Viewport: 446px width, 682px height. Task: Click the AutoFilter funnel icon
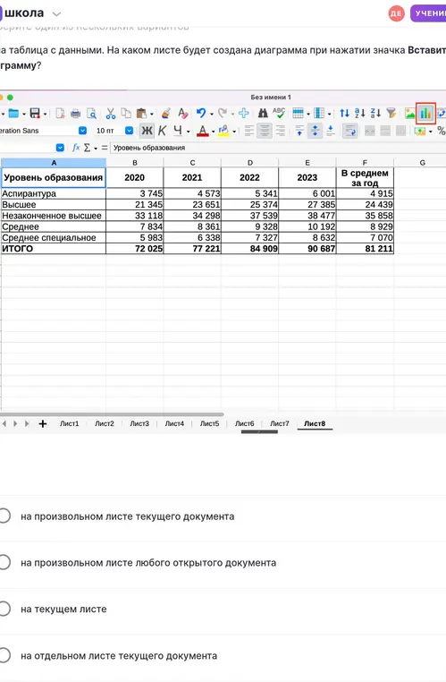coord(391,114)
